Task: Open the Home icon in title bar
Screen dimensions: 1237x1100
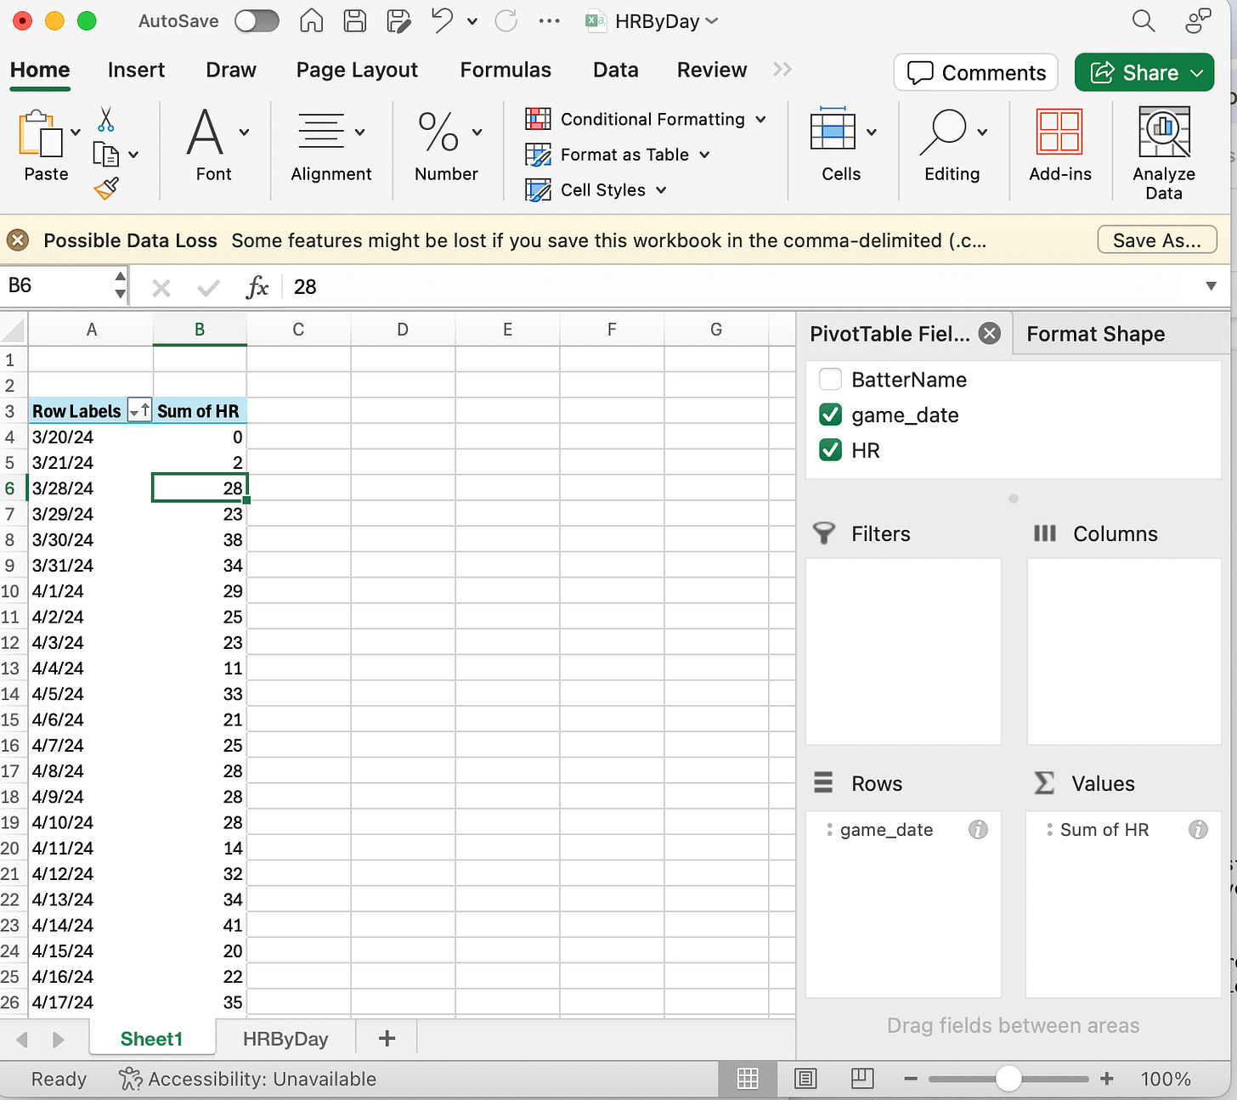Action: [312, 20]
